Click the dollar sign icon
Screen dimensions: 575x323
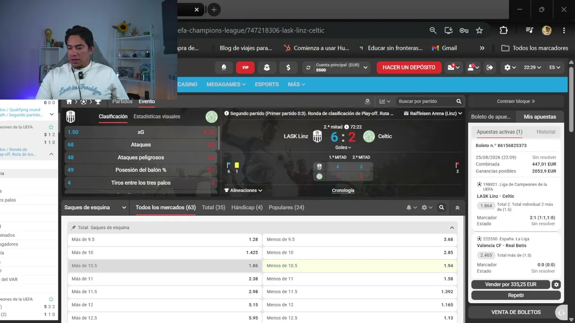[x=288, y=67]
